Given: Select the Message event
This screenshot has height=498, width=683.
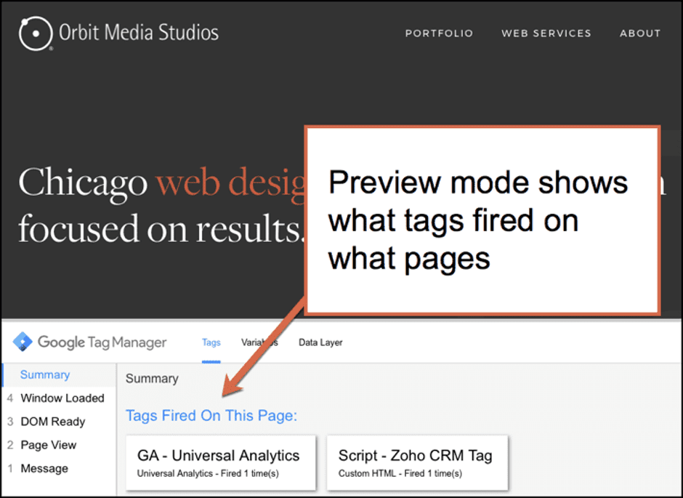Looking at the screenshot, I should point(44,468).
